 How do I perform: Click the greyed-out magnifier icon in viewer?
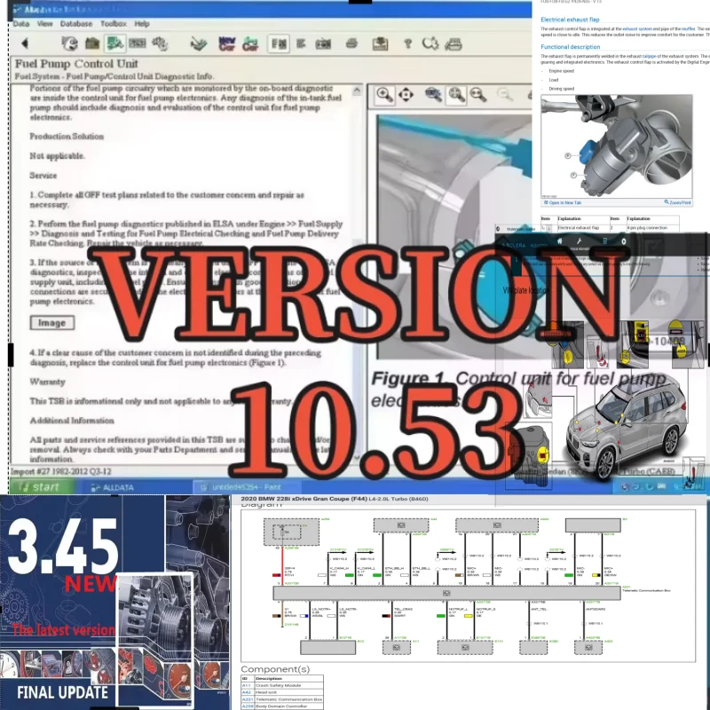(x=504, y=95)
